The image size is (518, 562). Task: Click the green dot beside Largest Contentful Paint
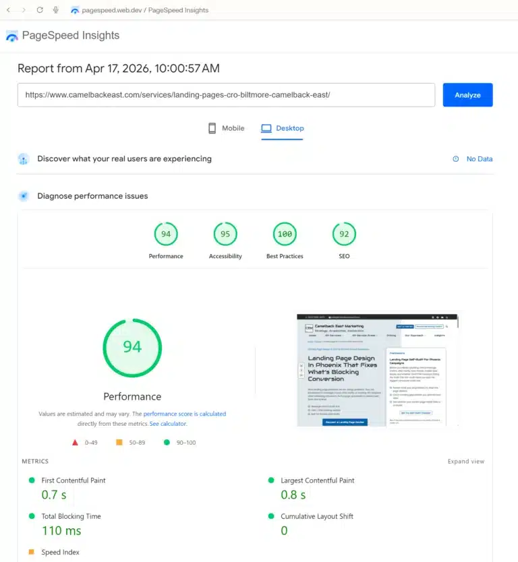pyautogui.click(x=271, y=480)
